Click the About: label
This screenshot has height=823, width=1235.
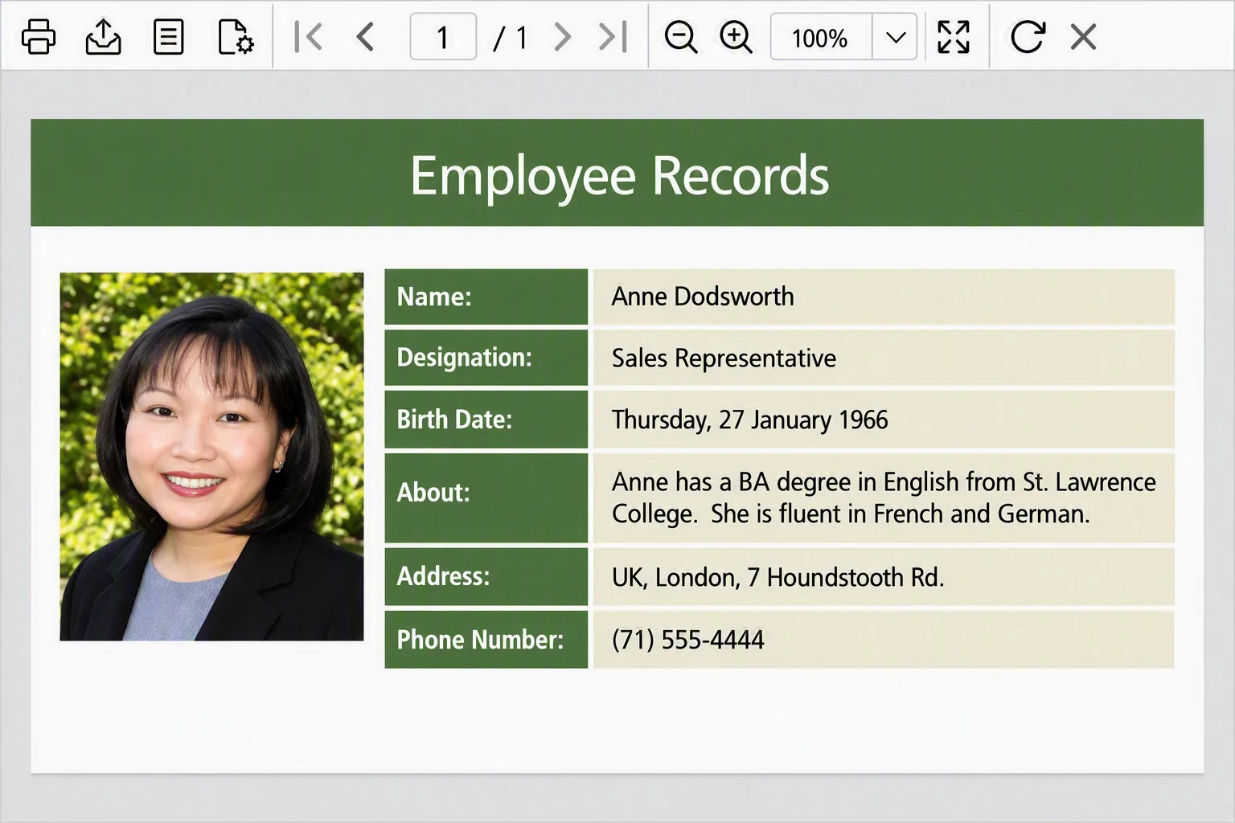(x=433, y=492)
